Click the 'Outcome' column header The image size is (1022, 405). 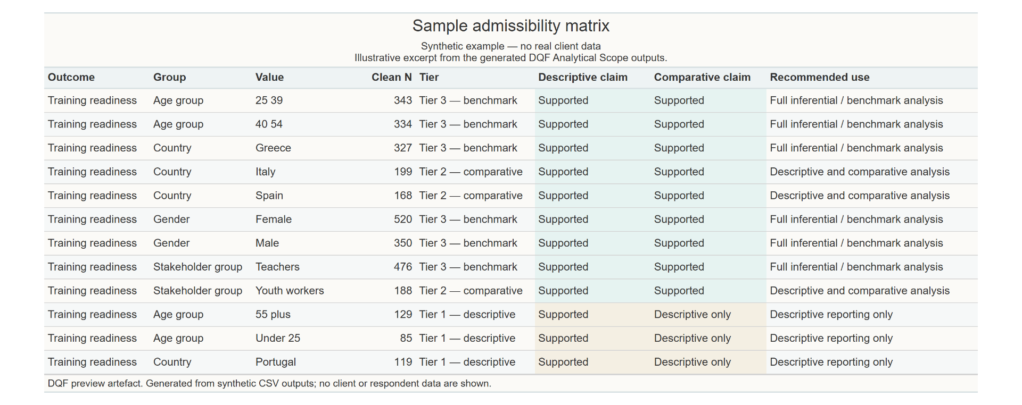coord(71,77)
